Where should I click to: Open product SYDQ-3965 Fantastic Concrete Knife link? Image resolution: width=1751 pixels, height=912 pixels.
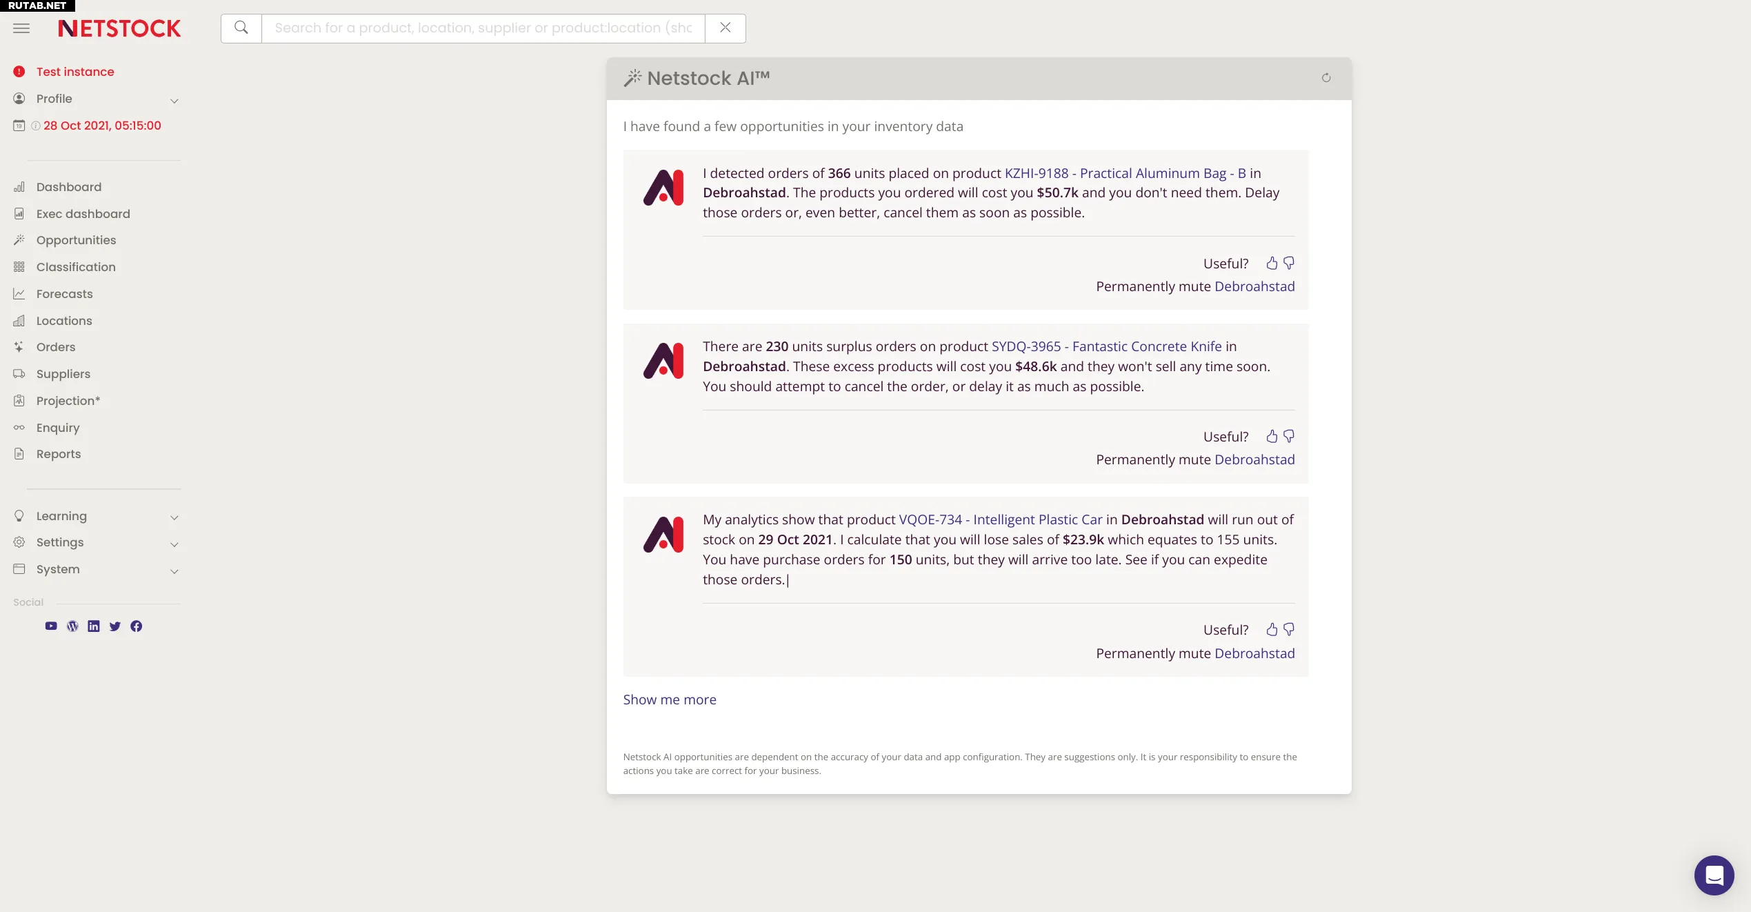pos(1107,346)
